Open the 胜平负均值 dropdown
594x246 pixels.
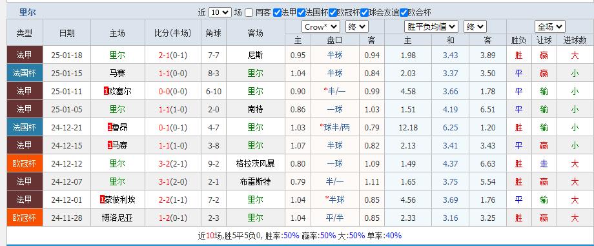click(x=431, y=26)
